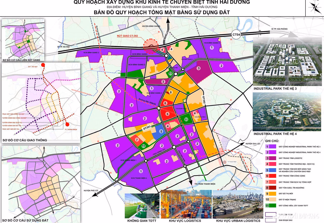Click the north arrow compass icon
324x223 pixels.
point(316,8)
